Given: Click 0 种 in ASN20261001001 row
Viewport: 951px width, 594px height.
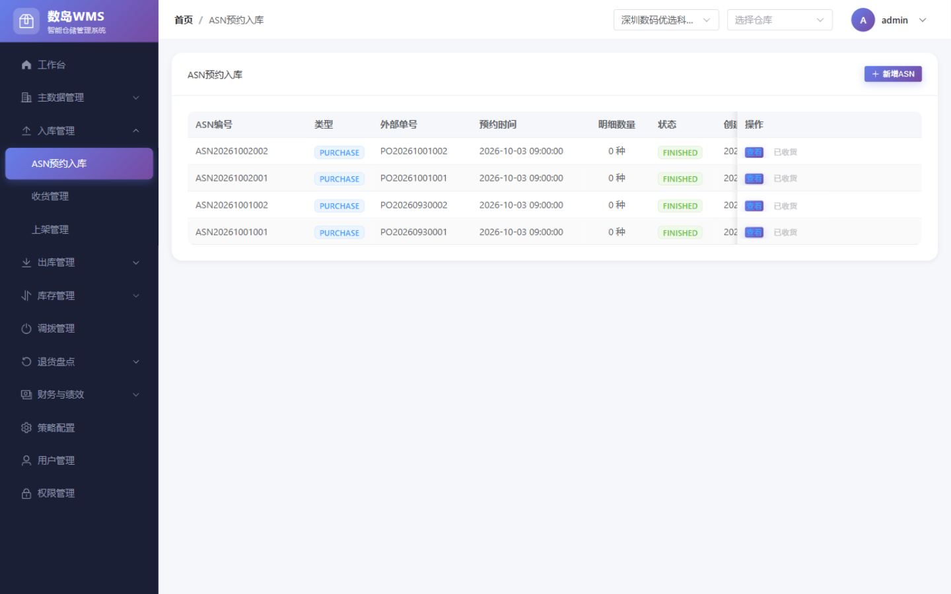Looking at the screenshot, I should (617, 232).
